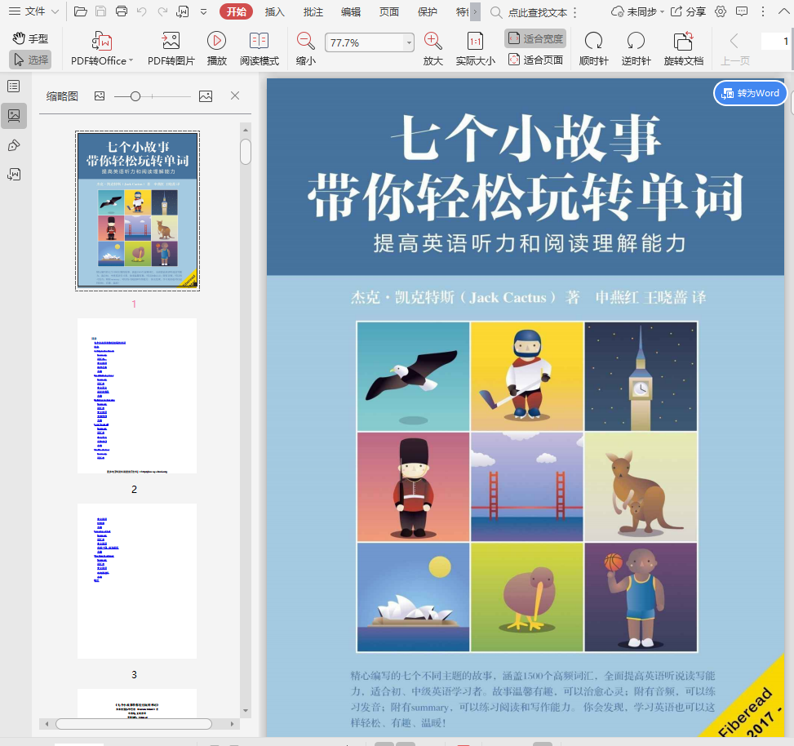
Task: Click the 分享 share button
Action: [689, 11]
